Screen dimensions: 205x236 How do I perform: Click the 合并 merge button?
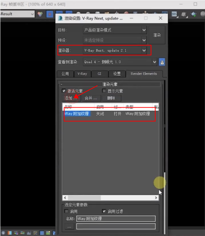(91, 98)
